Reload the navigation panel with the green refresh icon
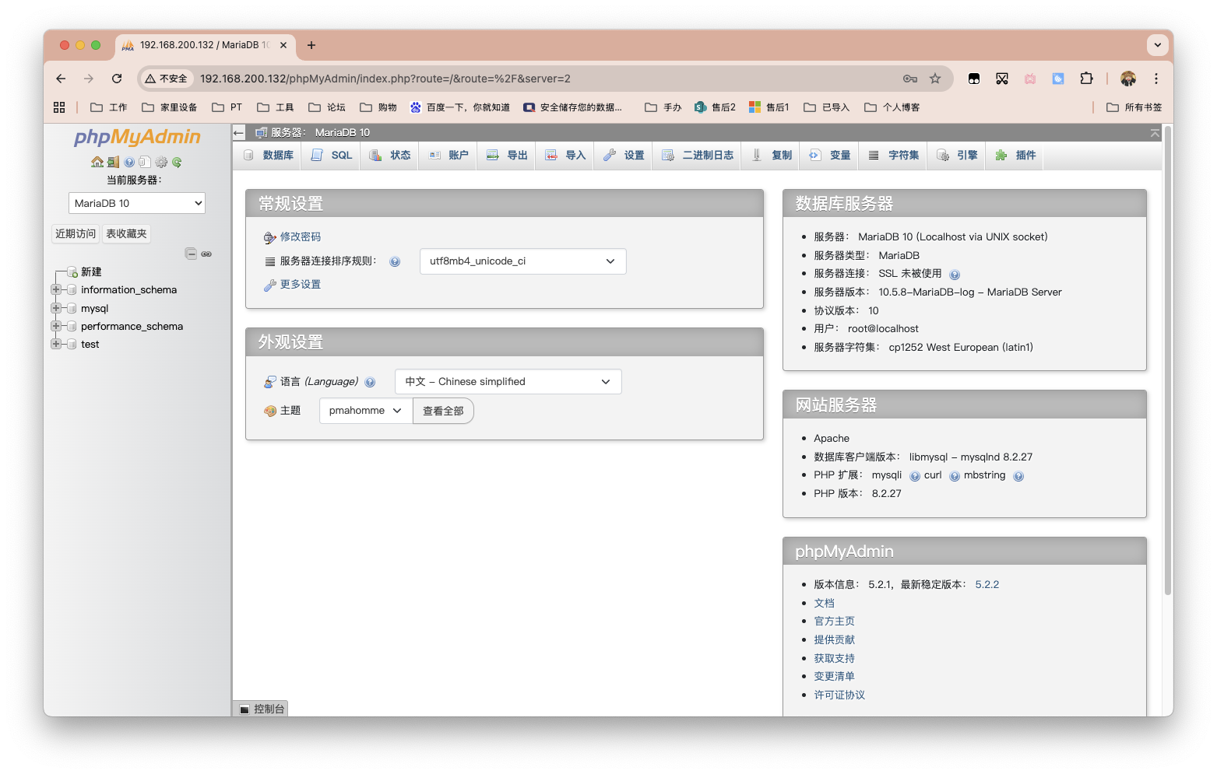 tap(178, 162)
